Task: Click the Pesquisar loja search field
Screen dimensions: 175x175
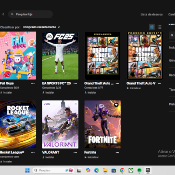Action: 31,14
